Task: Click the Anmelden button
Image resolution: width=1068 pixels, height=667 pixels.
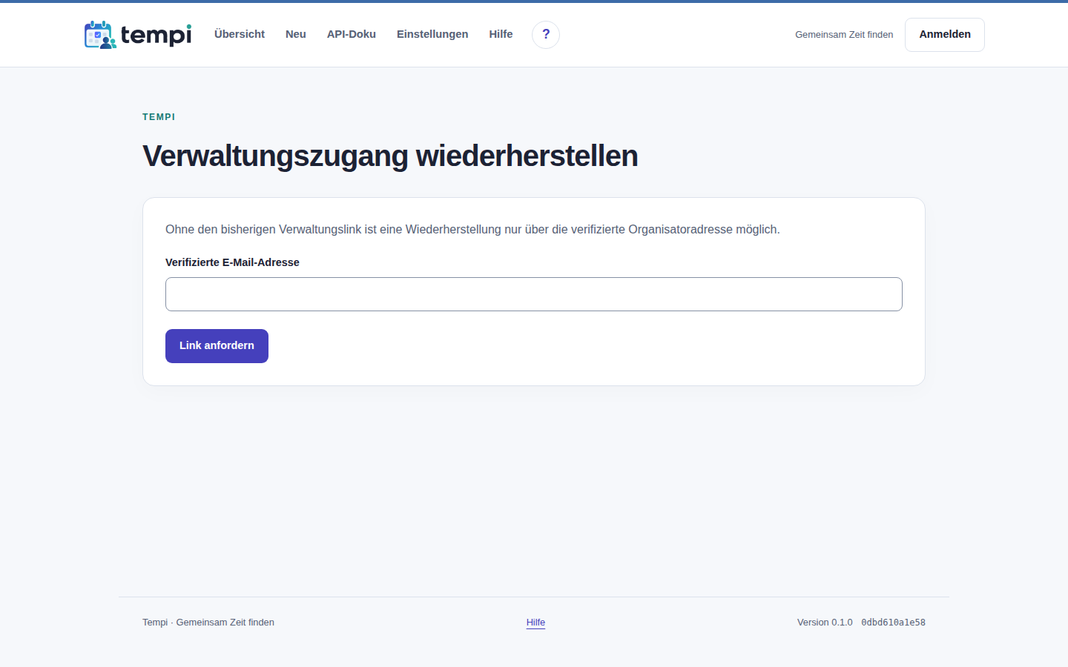Action: pyautogui.click(x=945, y=35)
